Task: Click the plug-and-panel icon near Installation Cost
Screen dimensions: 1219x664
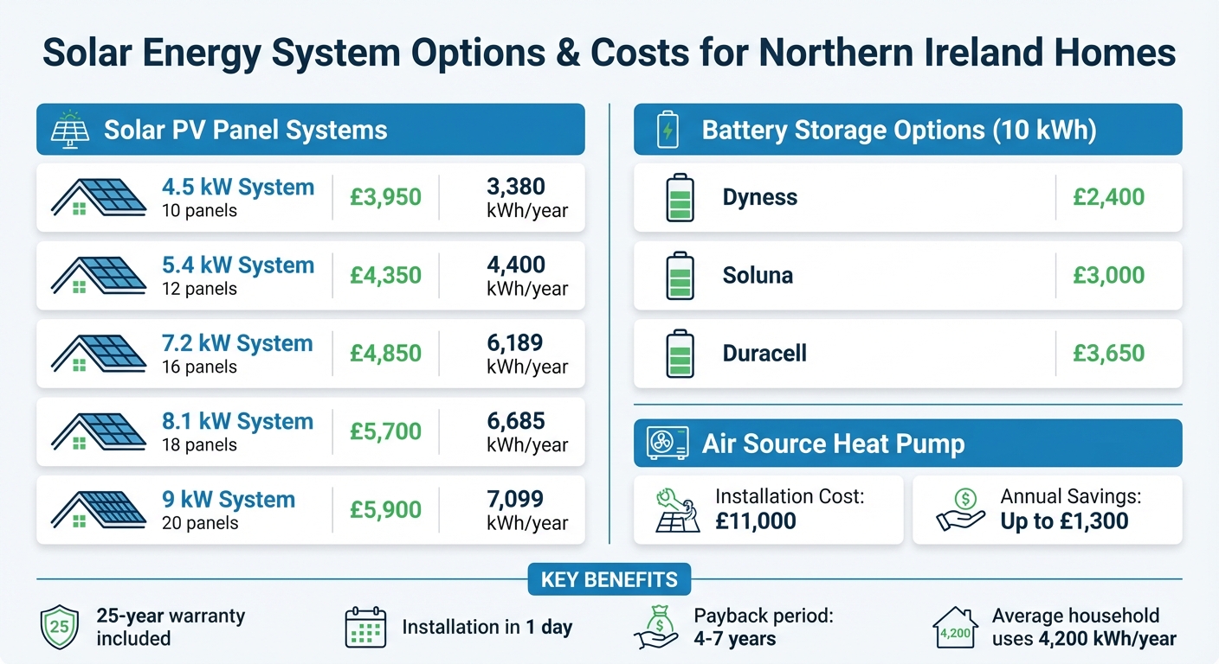Action: tap(676, 509)
